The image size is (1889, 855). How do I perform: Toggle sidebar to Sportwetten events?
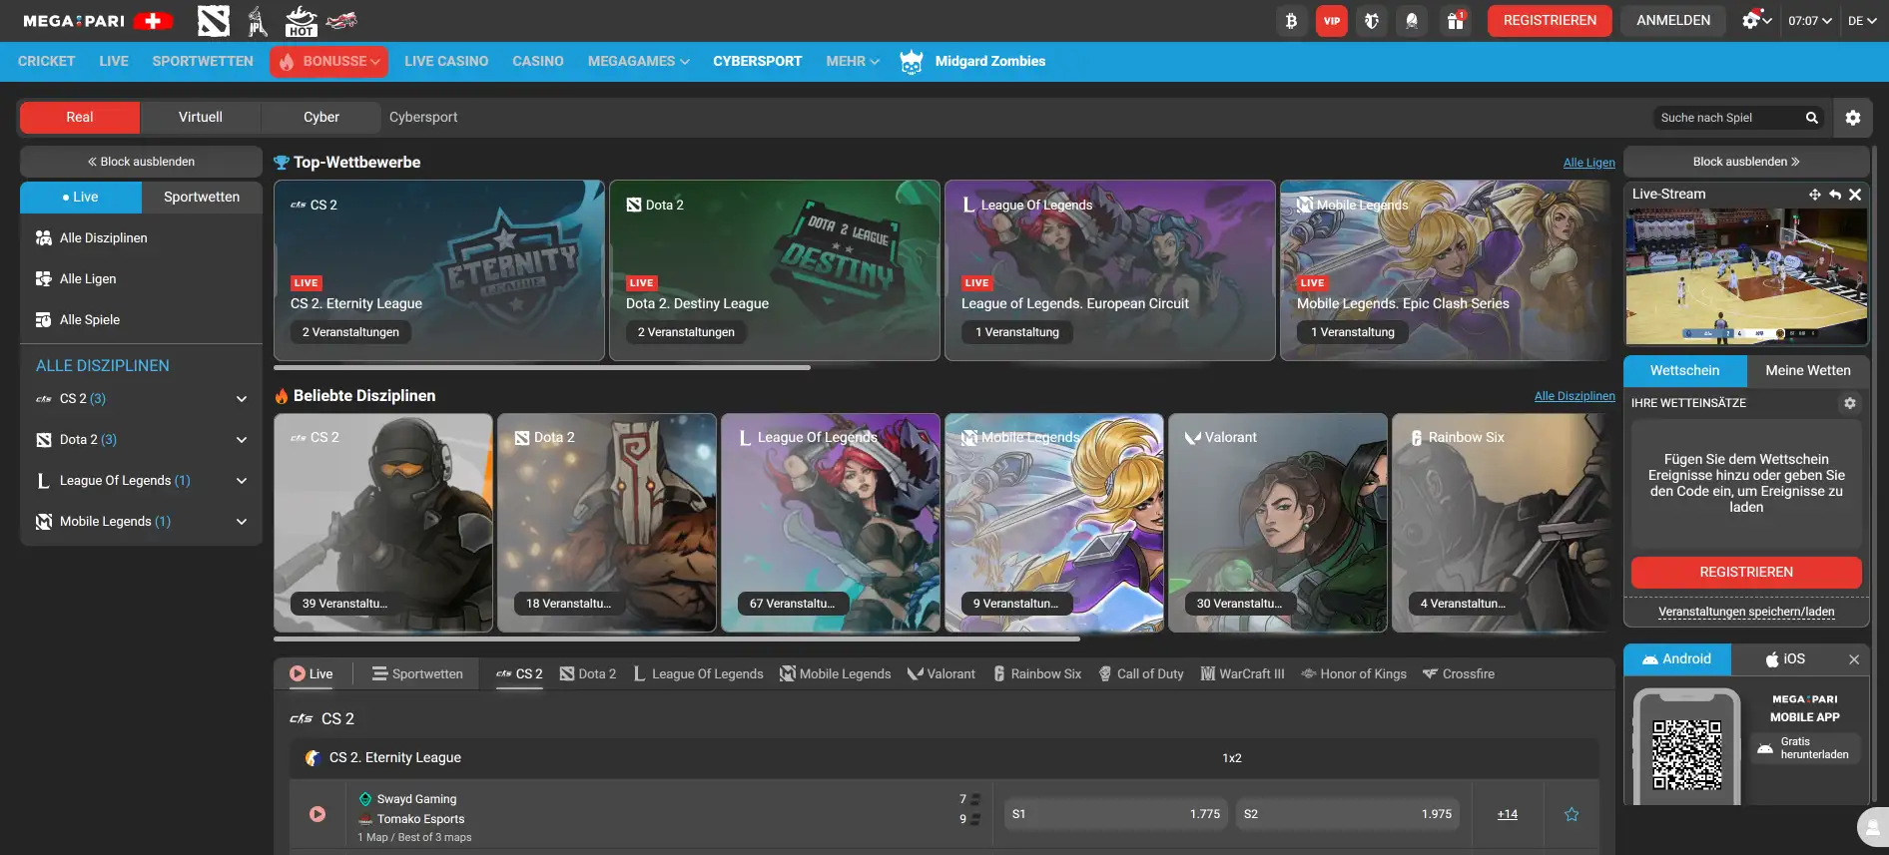[x=202, y=197]
